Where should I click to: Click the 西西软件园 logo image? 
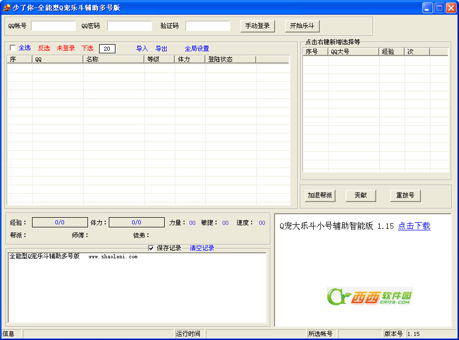[x=370, y=296]
